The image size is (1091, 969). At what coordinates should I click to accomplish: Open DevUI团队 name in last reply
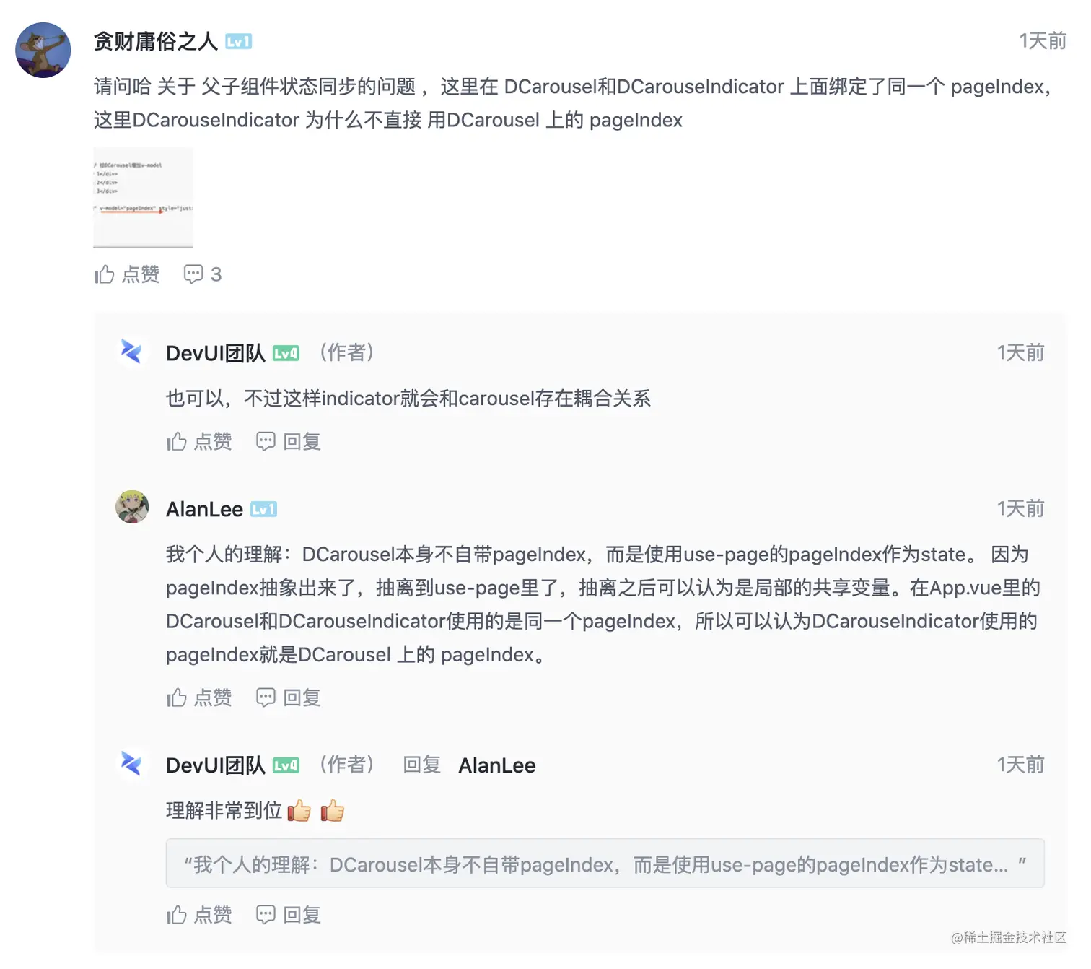pos(216,765)
